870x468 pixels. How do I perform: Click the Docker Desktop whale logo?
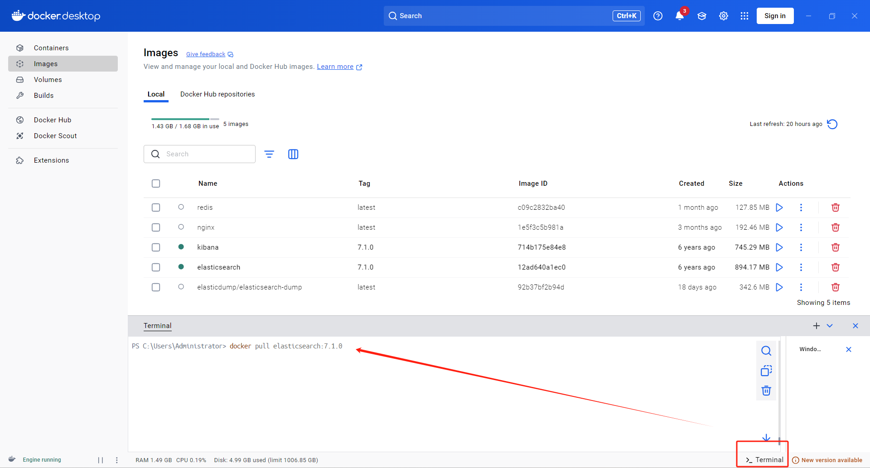pos(56,16)
